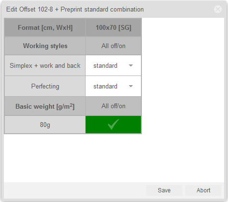Toggle All off/on for Working styles
This screenshot has height=202, width=228.
click(x=114, y=46)
